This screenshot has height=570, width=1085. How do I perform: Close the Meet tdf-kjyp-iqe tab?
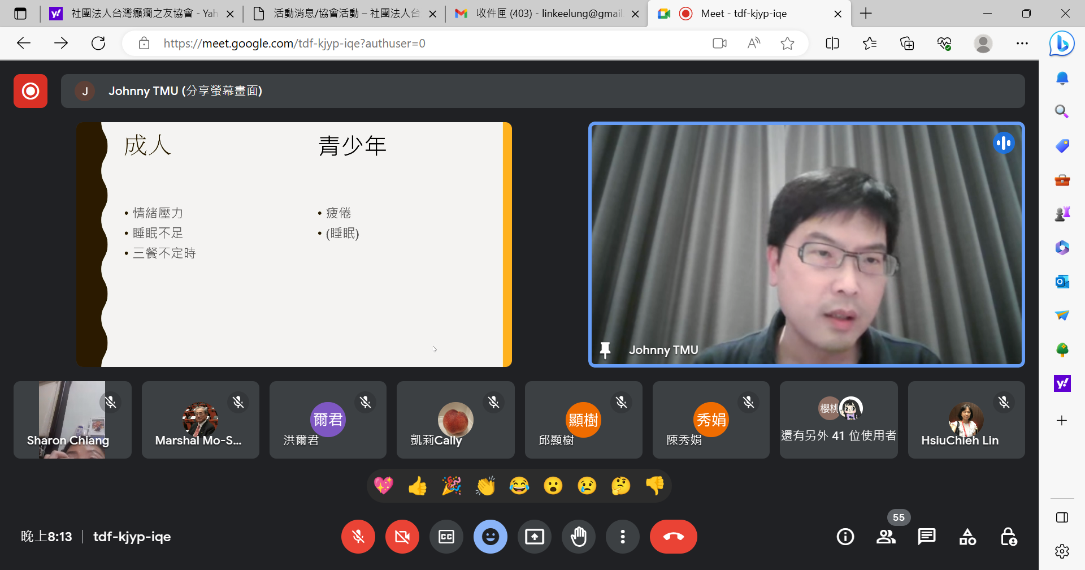click(838, 14)
